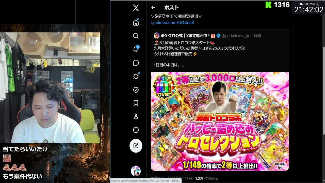Click the quoted post text 1日目の本日は
325x183 pixels.
(x=169, y=65)
